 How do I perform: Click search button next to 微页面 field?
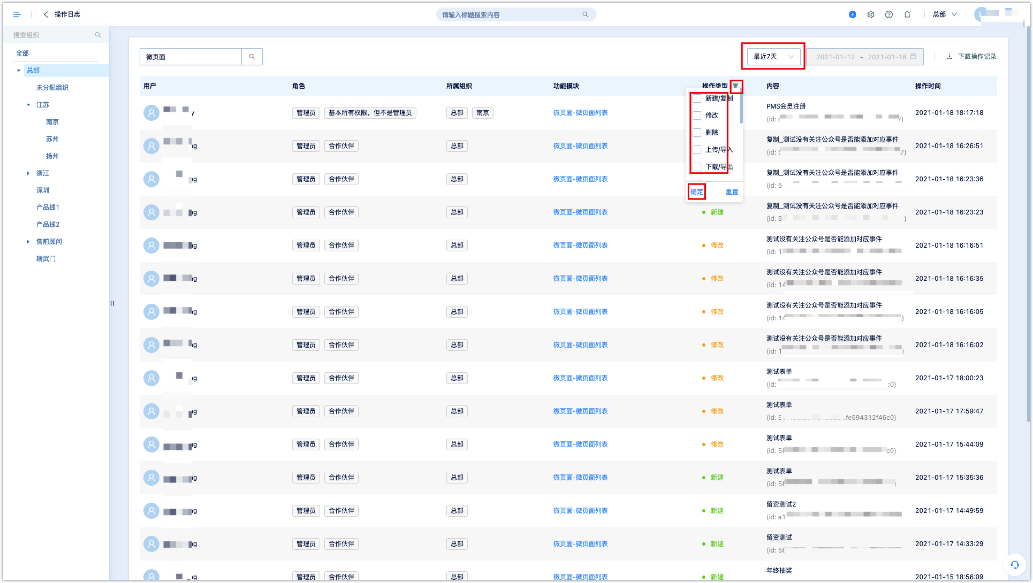pyautogui.click(x=252, y=56)
